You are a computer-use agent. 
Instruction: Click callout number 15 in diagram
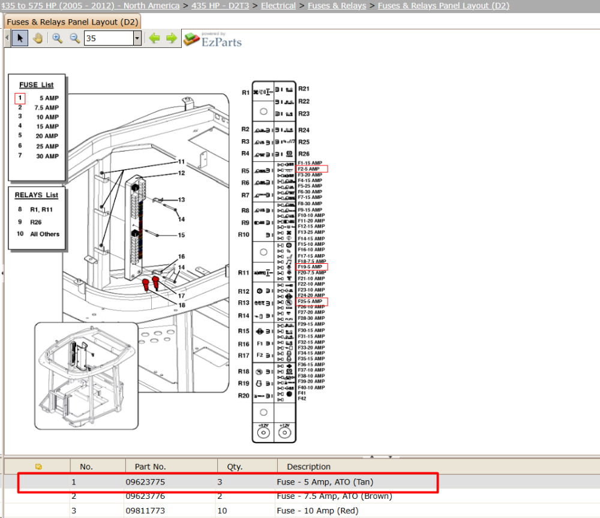point(181,235)
